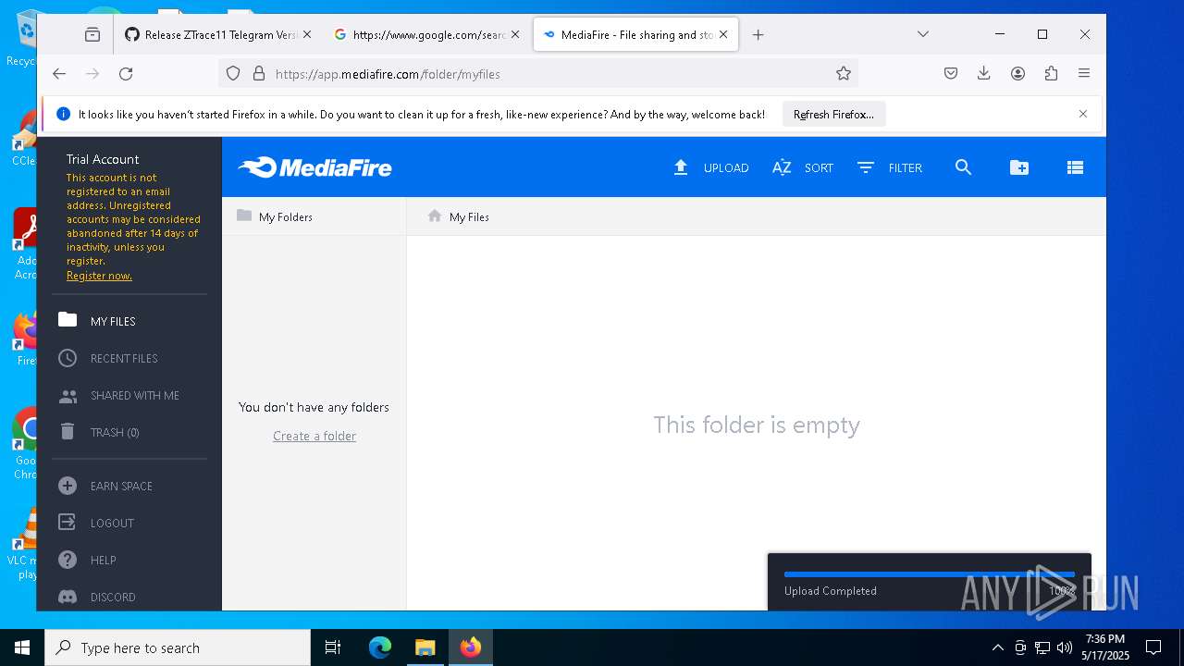Click the My Files home breadcrumb
This screenshot has height=666, width=1184.
coord(458,216)
